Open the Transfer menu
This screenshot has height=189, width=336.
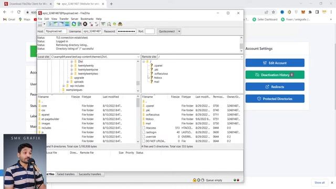tap(64, 19)
